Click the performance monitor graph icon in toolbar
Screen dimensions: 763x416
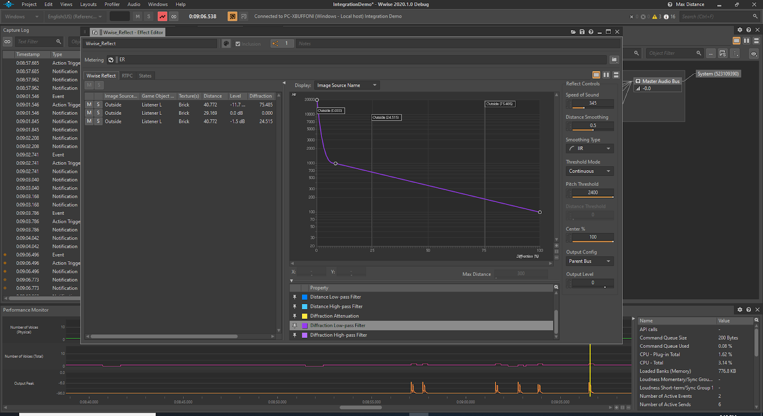[163, 17]
